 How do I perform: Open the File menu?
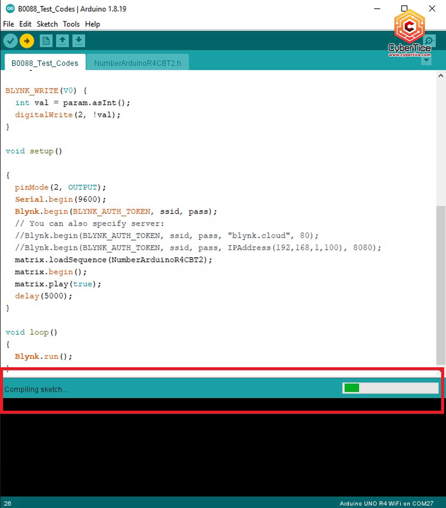[x=8, y=24]
